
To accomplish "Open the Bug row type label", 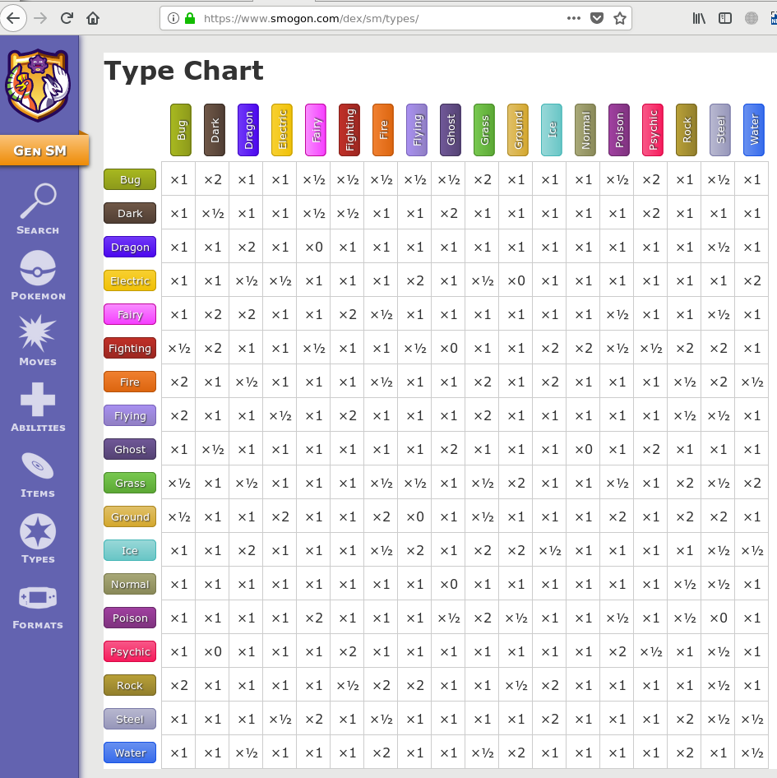I will [130, 179].
